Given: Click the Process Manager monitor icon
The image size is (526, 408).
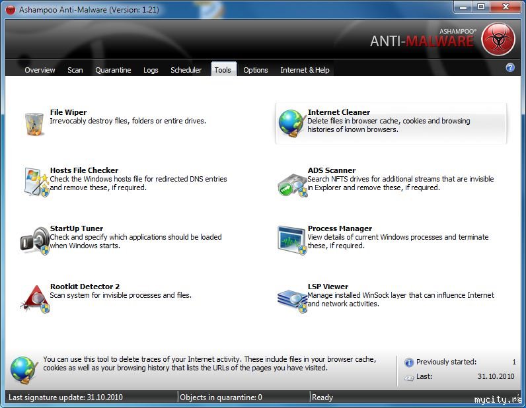Looking at the screenshot, I should pos(292,240).
